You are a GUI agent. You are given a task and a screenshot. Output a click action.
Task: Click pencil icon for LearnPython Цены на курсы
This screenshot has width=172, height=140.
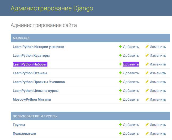147,90
